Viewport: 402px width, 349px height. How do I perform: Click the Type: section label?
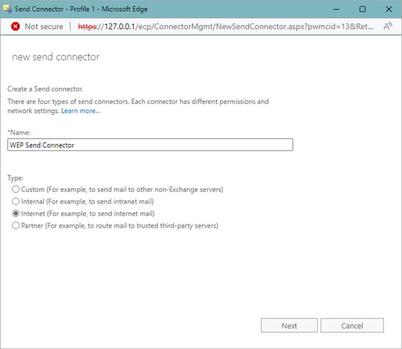click(16, 178)
